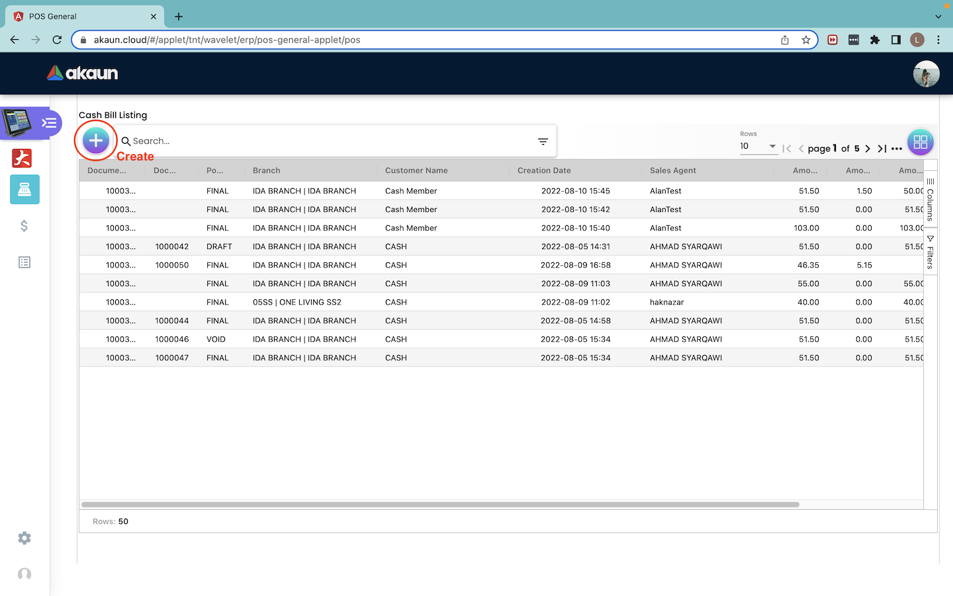Select row created 2022-08-09 11:03
953x596 pixels.
click(502, 283)
